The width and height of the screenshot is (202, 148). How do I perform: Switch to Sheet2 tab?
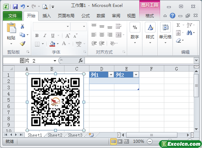point(55,135)
